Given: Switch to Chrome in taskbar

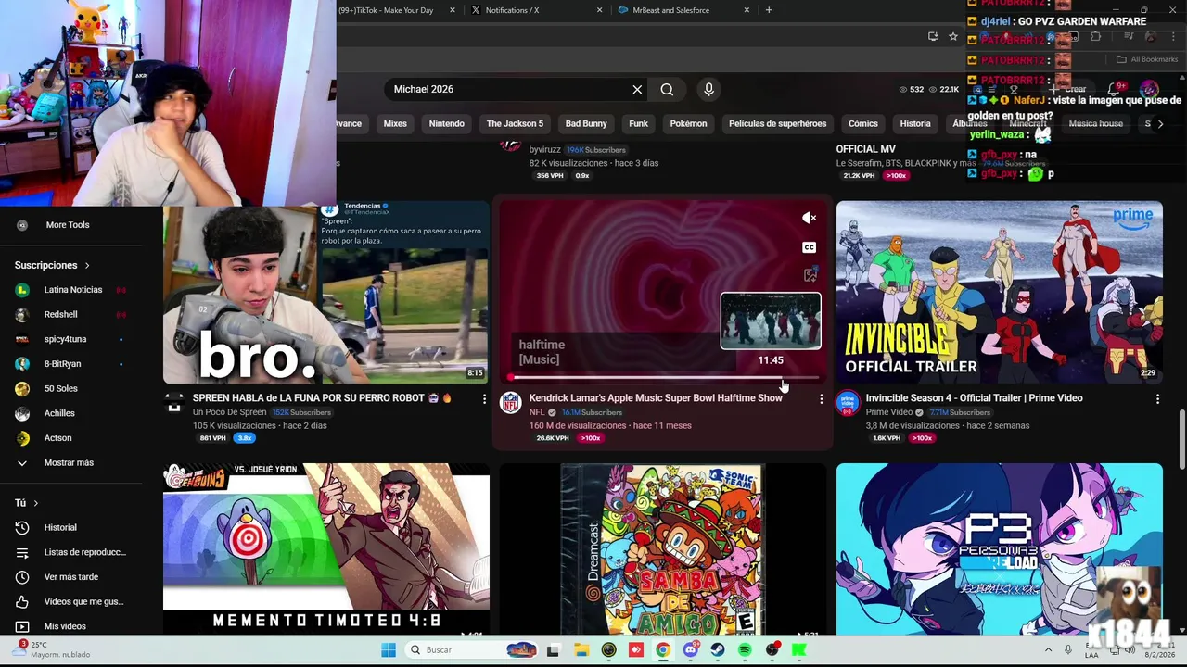Looking at the screenshot, I should point(663,649).
